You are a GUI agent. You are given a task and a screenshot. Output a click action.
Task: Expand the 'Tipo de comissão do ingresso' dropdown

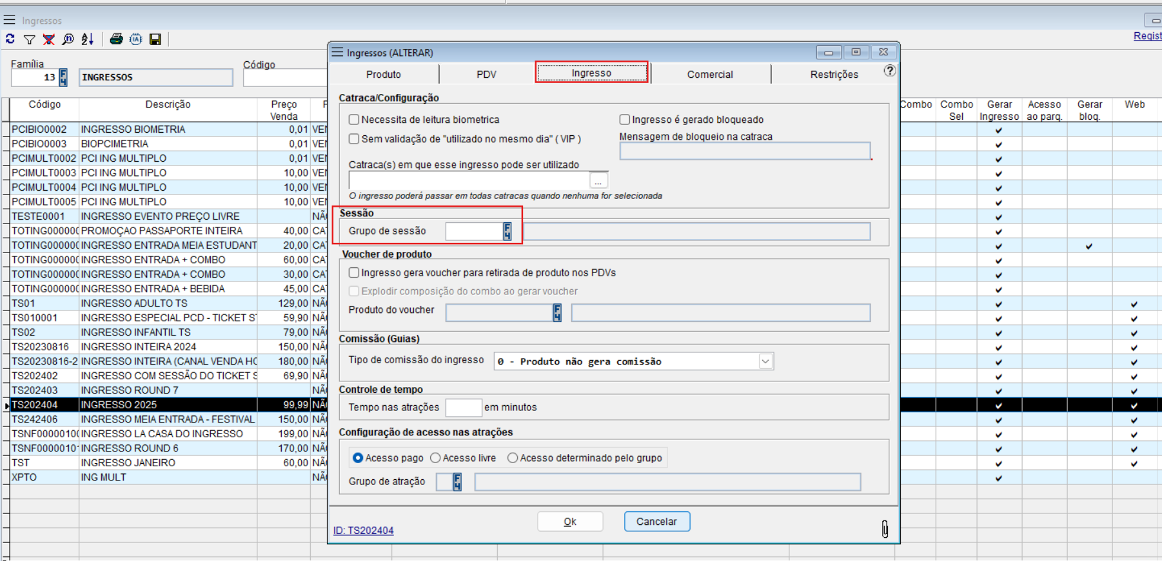765,361
